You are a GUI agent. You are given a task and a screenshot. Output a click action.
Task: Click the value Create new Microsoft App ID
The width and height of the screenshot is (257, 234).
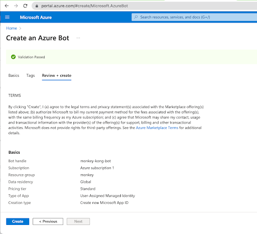click(104, 203)
